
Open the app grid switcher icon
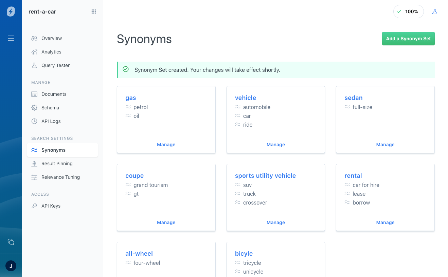(94, 12)
